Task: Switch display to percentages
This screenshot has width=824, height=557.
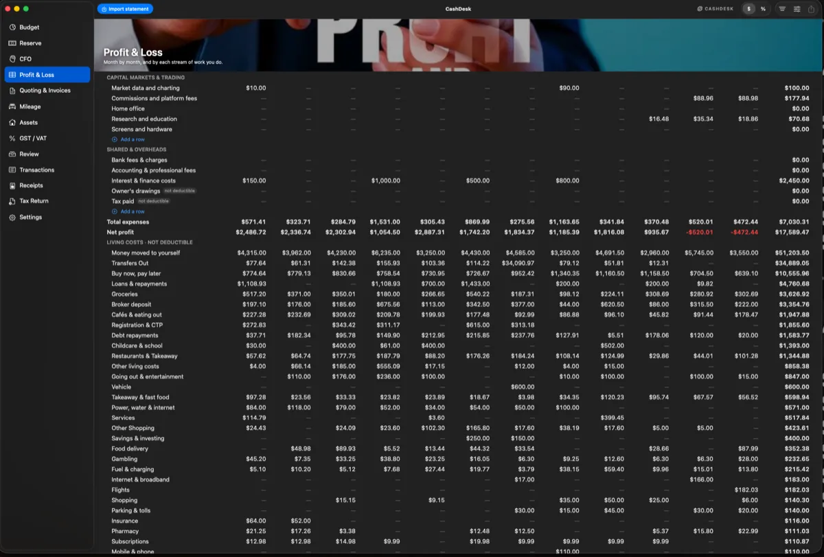Action: pos(763,9)
